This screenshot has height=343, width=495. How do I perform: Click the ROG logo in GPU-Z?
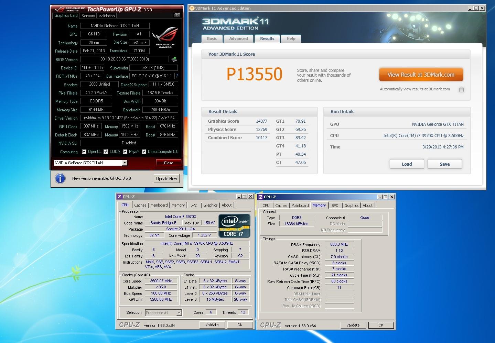click(165, 37)
